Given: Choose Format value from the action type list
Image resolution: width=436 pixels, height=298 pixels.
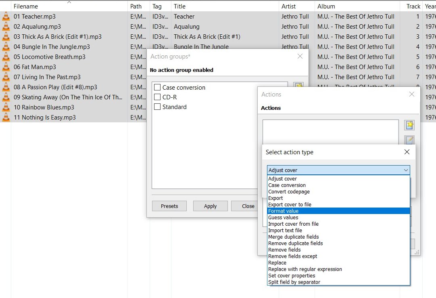Looking at the screenshot, I should [x=284, y=211].
